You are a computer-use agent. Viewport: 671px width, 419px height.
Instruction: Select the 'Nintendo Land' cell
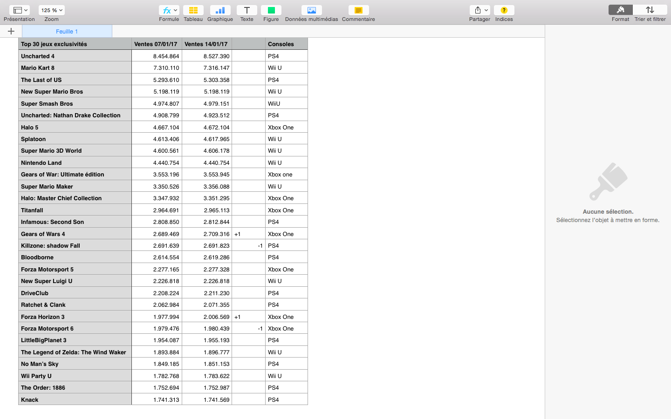coord(75,162)
